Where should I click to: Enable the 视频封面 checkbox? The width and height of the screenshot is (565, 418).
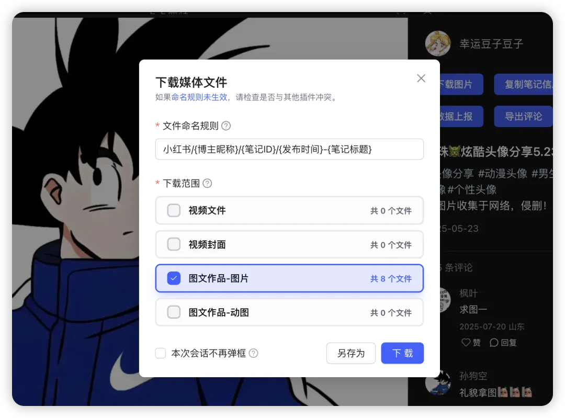click(x=174, y=244)
